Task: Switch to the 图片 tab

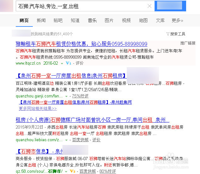Action: pos(109,20)
